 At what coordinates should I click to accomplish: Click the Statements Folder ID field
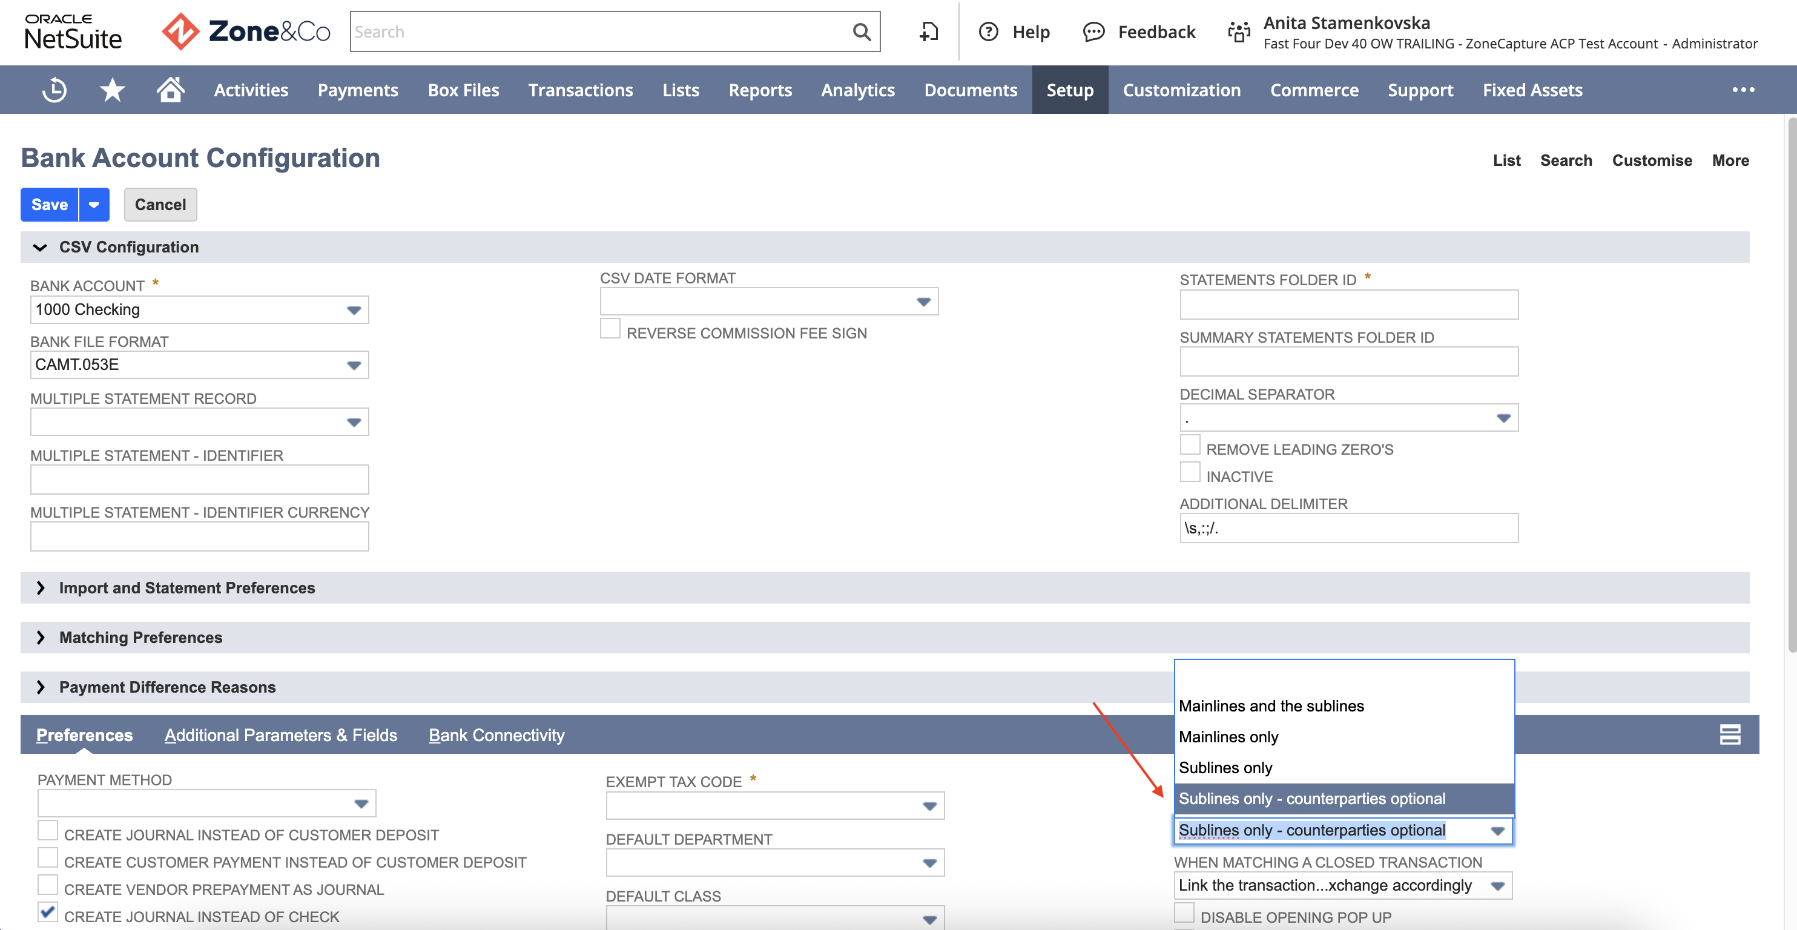[x=1348, y=305]
